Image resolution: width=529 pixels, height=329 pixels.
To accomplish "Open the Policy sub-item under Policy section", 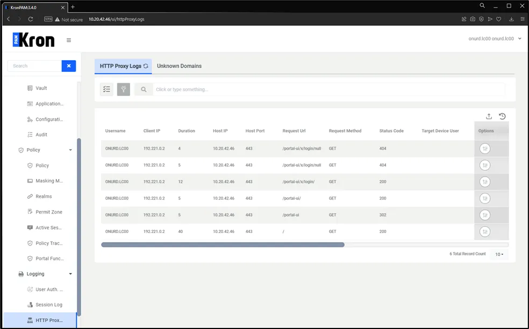I will point(42,165).
